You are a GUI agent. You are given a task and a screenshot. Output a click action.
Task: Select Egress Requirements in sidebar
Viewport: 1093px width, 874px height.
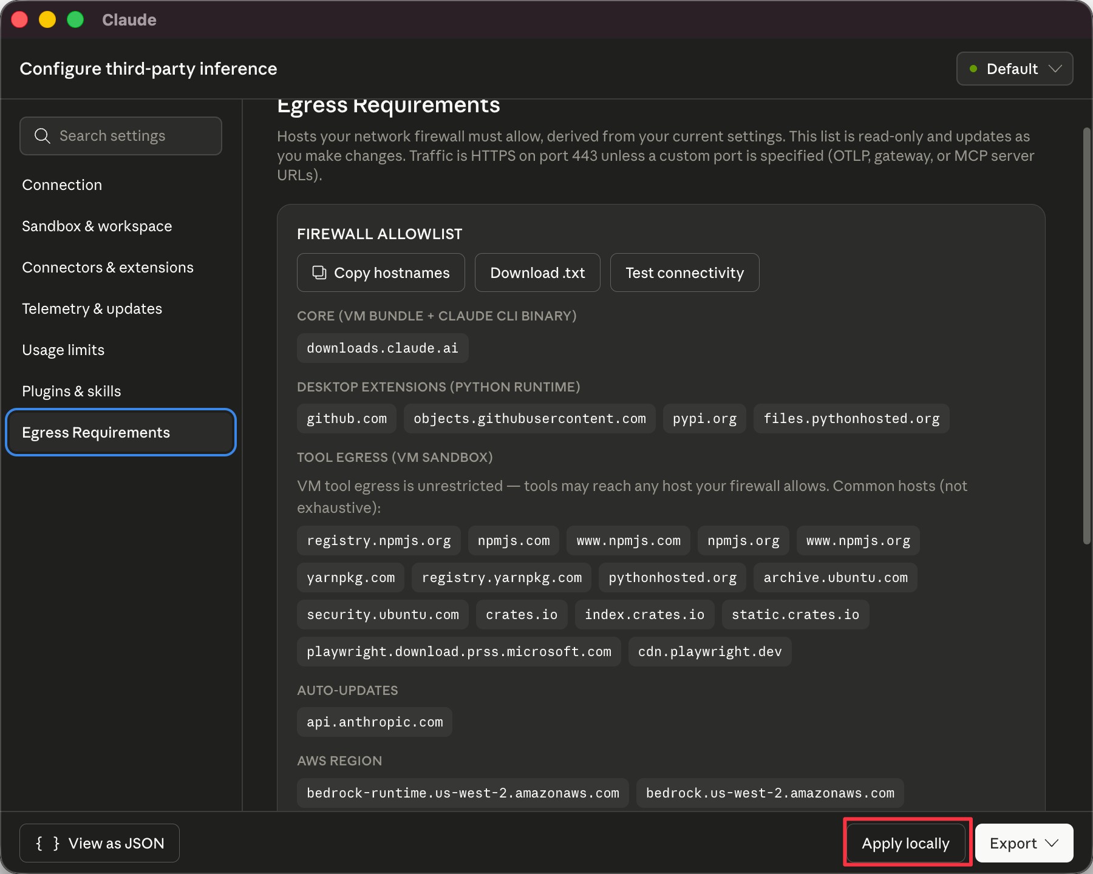121,433
